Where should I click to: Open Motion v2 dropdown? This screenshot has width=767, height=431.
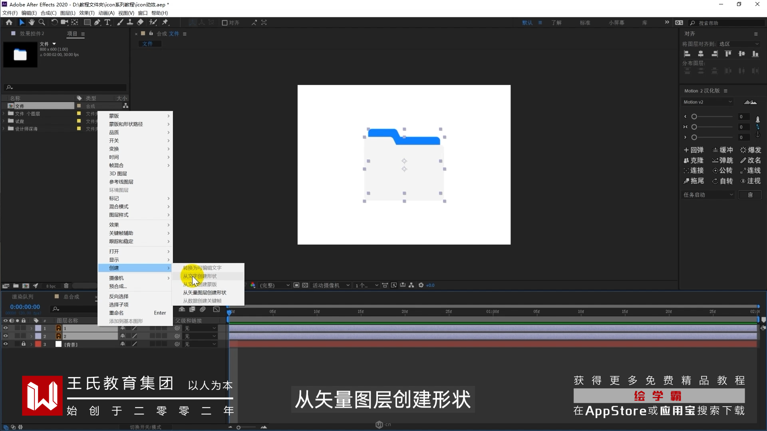[707, 102]
